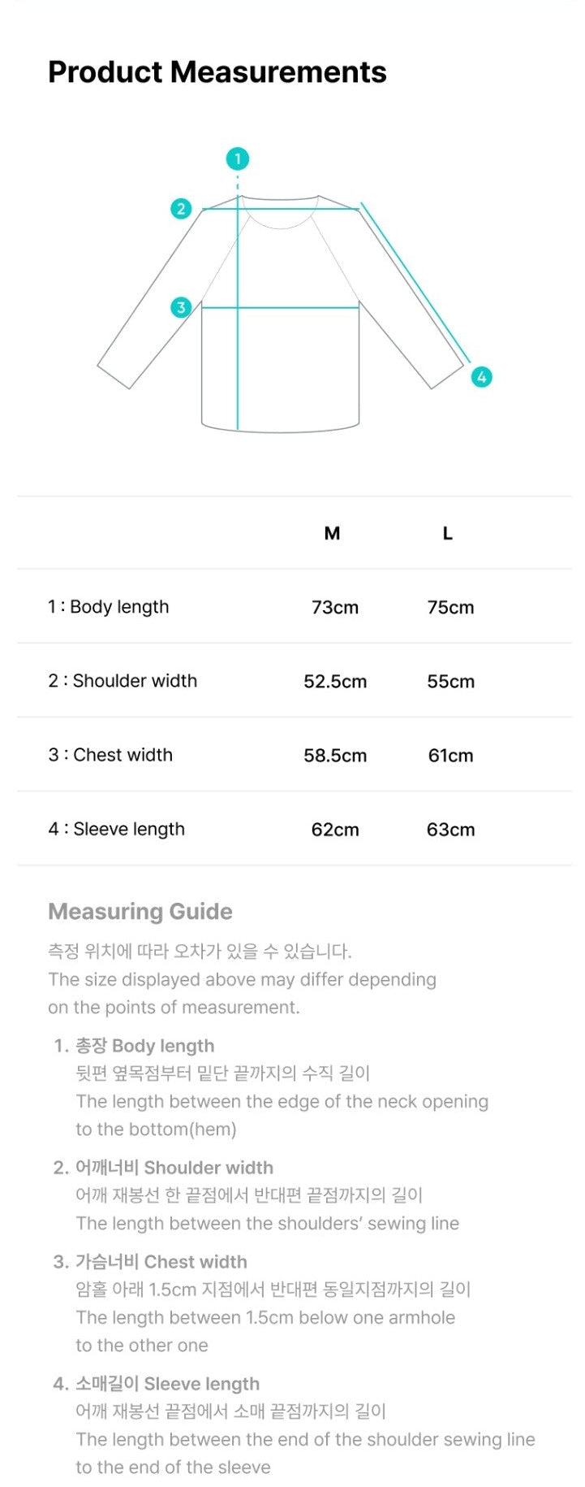Click the Measuring Guide heading
This screenshot has width=585, height=1487.
pyautogui.click(x=140, y=912)
